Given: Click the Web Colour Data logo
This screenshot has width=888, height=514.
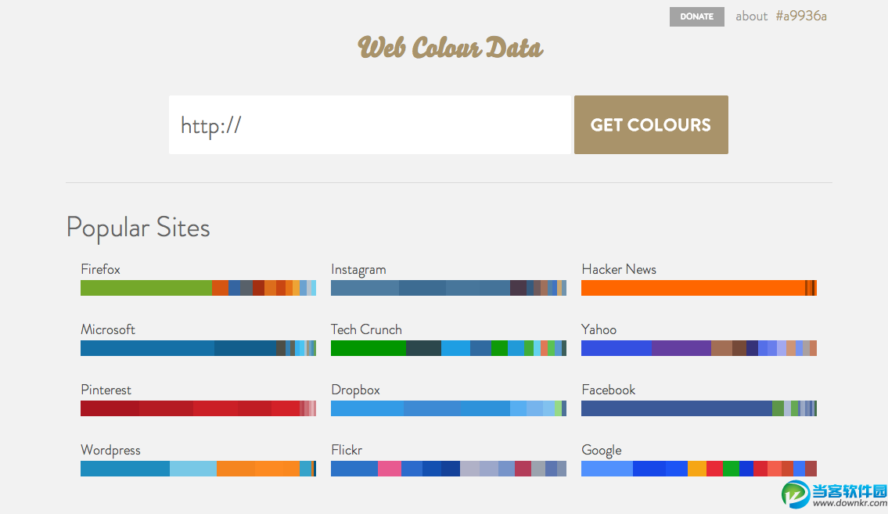Looking at the screenshot, I should (450, 48).
